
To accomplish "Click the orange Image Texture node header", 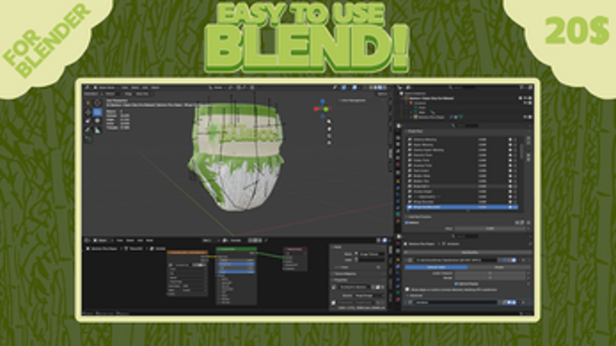I will click(188, 252).
